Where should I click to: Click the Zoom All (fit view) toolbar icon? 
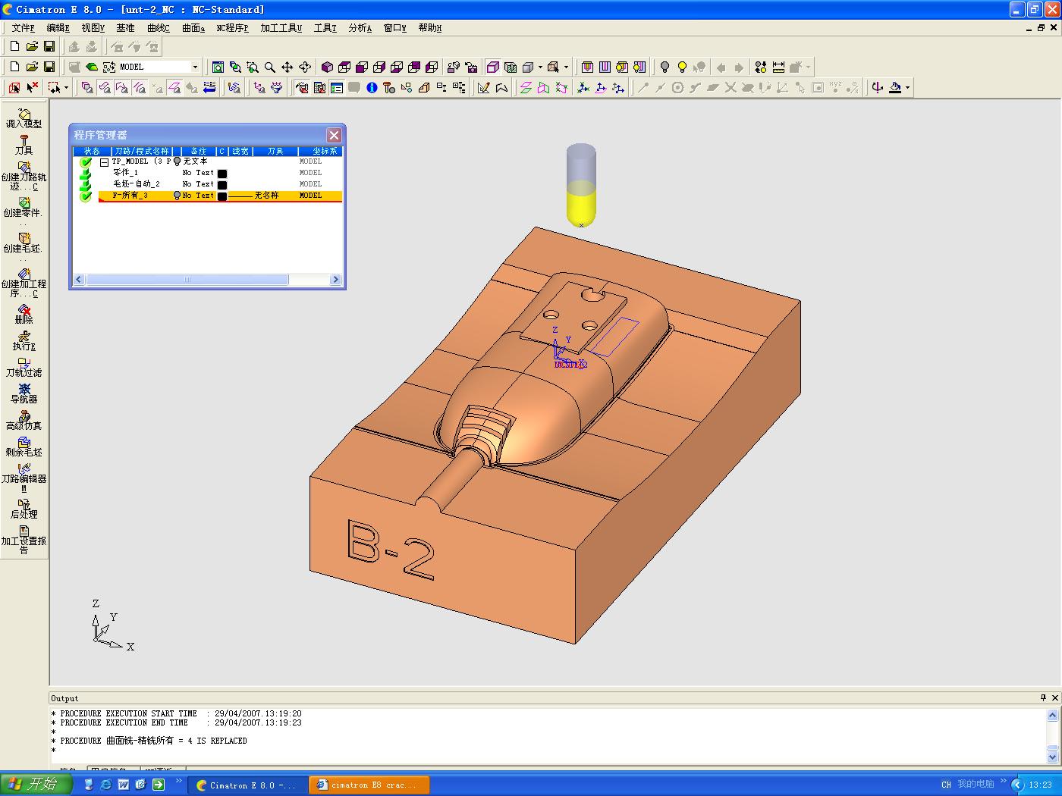[218, 67]
